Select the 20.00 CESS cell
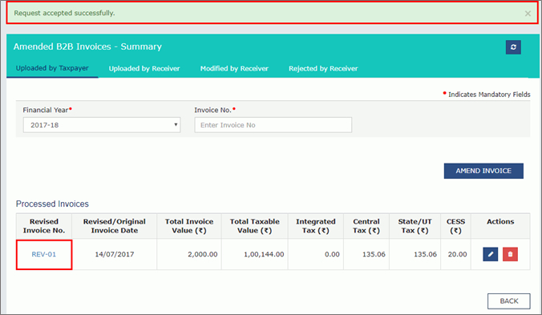 tap(455, 254)
